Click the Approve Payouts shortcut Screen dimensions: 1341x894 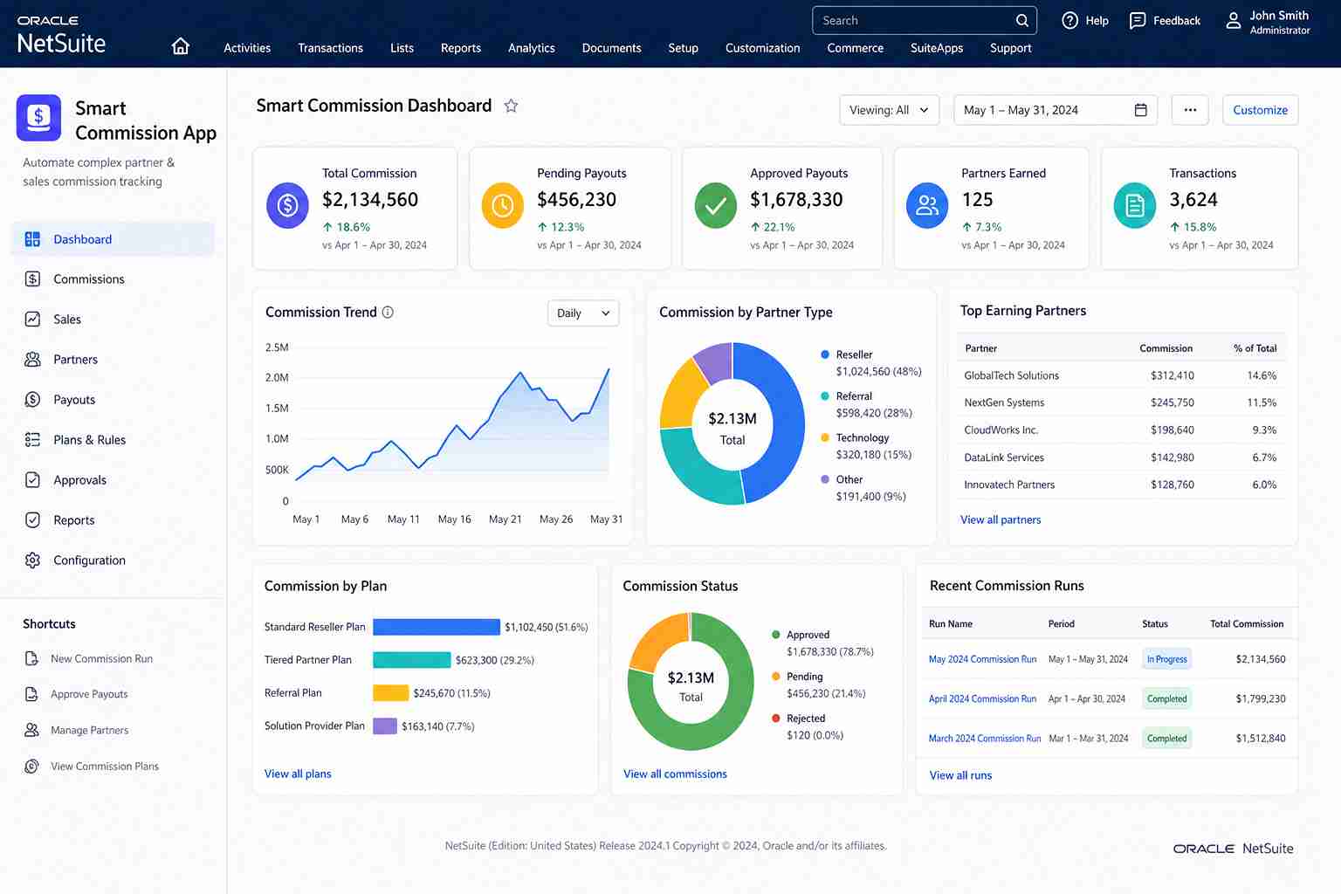[x=89, y=694]
